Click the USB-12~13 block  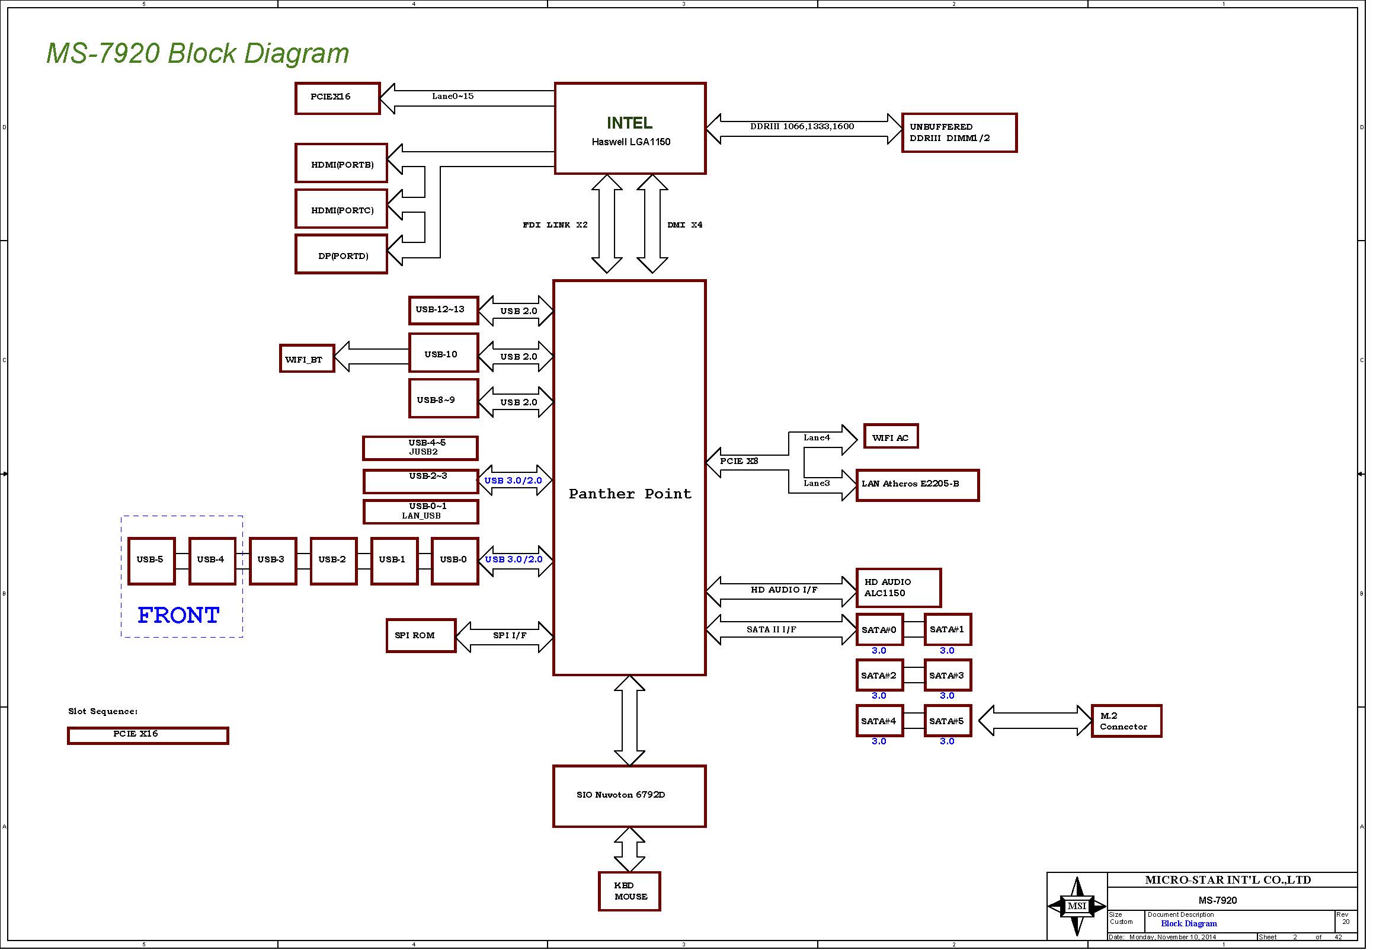[x=444, y=310]
